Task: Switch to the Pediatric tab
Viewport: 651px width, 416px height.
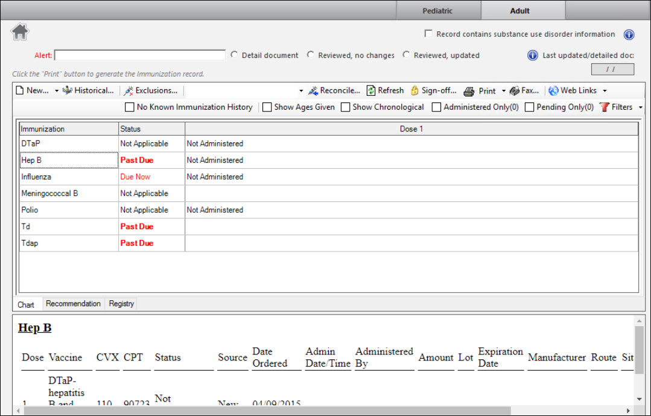Action: tap(437, 11)
